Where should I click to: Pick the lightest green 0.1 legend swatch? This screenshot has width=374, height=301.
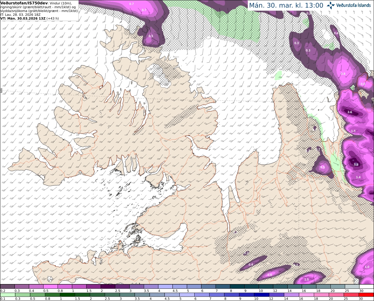coord(7,295)
